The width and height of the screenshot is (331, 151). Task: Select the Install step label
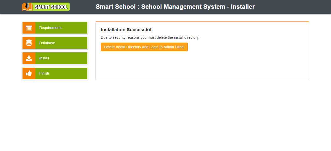pyautogui.click(x=44, y=58)
